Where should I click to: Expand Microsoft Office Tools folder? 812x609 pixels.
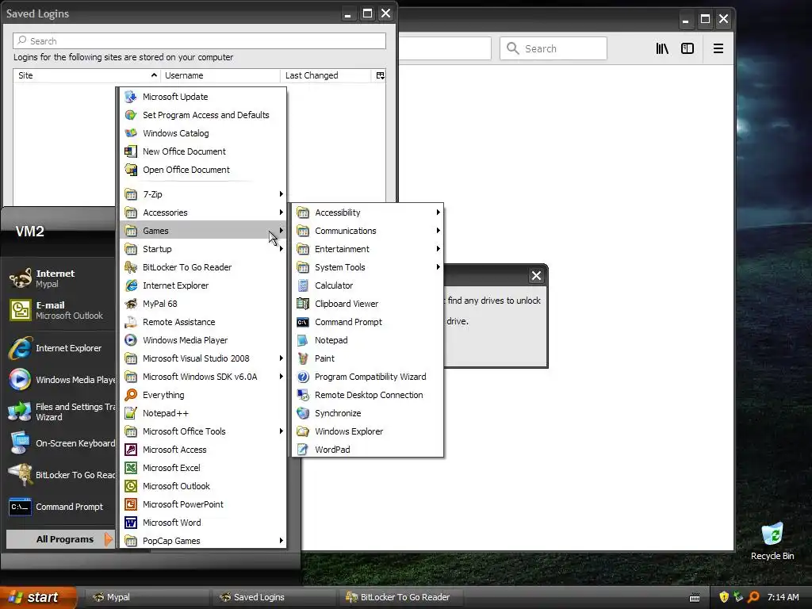click(203, 431)
